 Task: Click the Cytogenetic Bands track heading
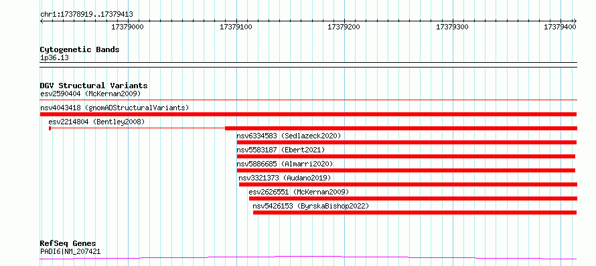click(80, 49)
